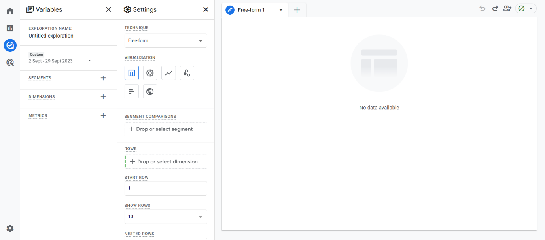The width and height of the screenshot is (545, 240).
Task: Select the line chart visualisation
Action: click(168, 73)
